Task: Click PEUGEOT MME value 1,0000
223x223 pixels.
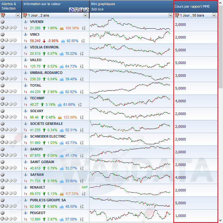Action: (x=181, y=216)
